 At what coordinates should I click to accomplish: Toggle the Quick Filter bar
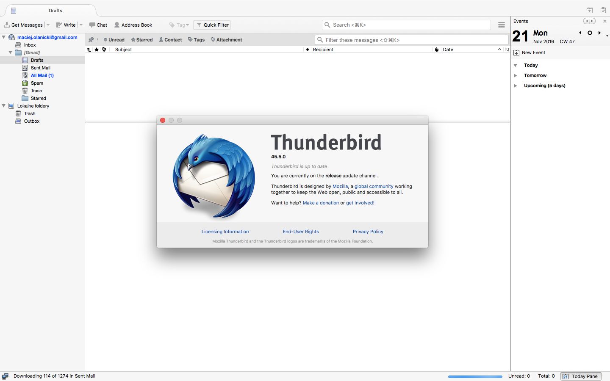(x=212, y=25)
